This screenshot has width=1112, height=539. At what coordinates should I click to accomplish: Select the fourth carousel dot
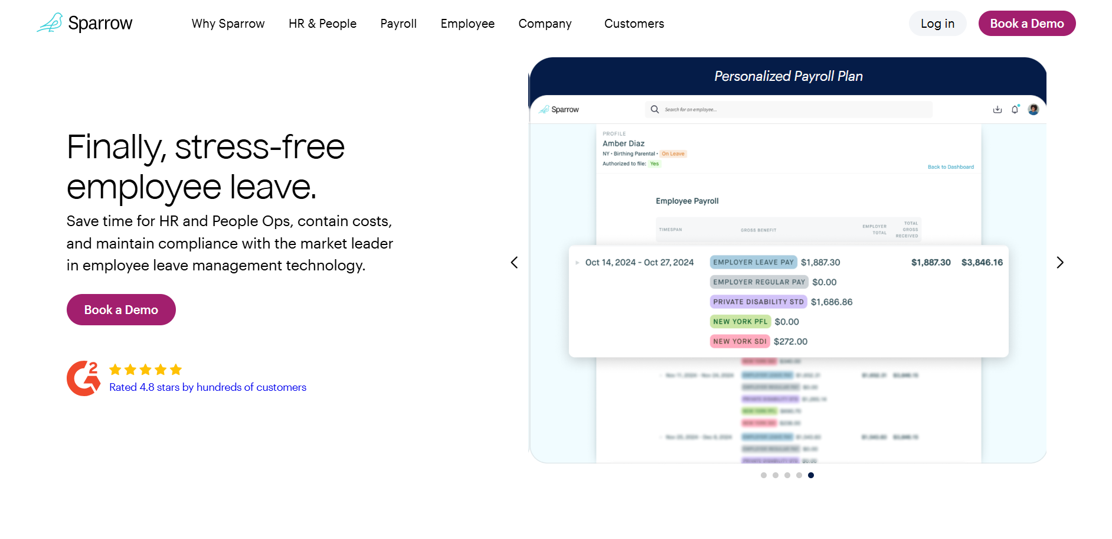[799, 475]
